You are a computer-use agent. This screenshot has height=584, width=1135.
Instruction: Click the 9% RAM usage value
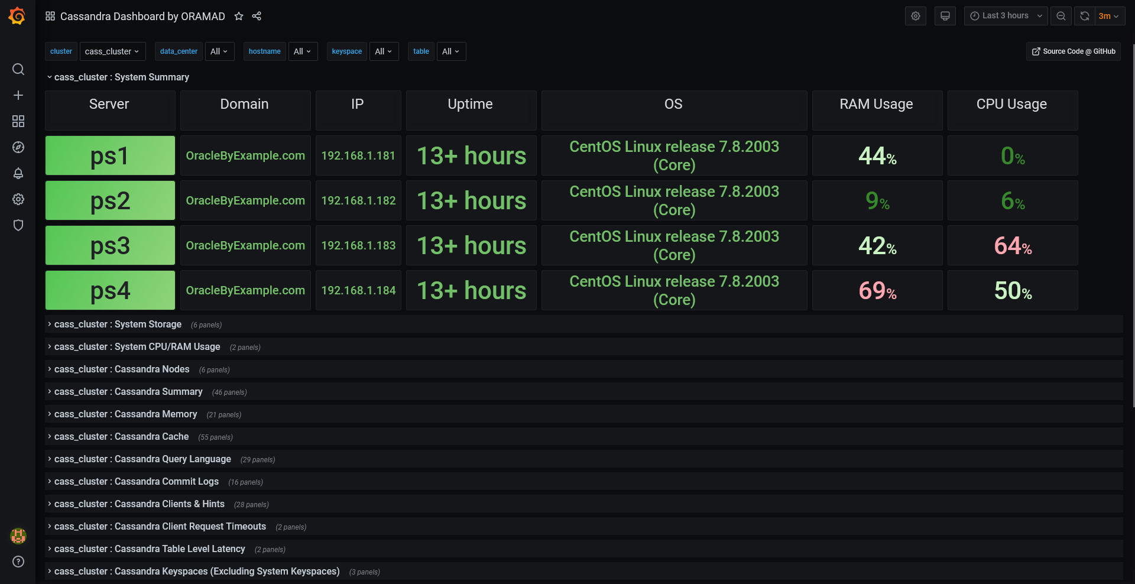(877, 201)
